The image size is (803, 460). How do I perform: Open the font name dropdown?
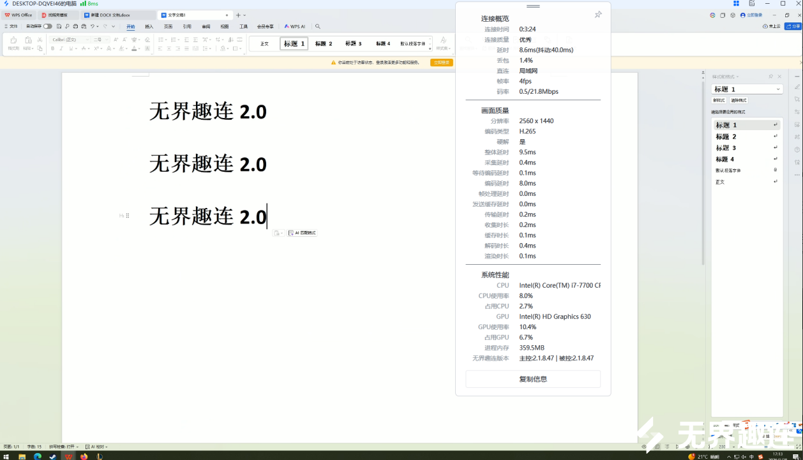tap(87, 40)
